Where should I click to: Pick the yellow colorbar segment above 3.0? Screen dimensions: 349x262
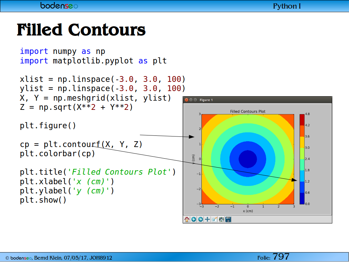(302, 142)
